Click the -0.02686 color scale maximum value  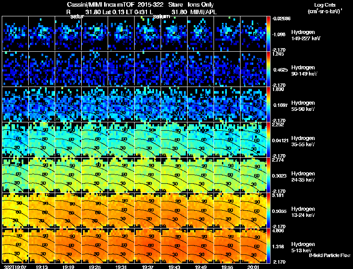(x=281, y=19)
